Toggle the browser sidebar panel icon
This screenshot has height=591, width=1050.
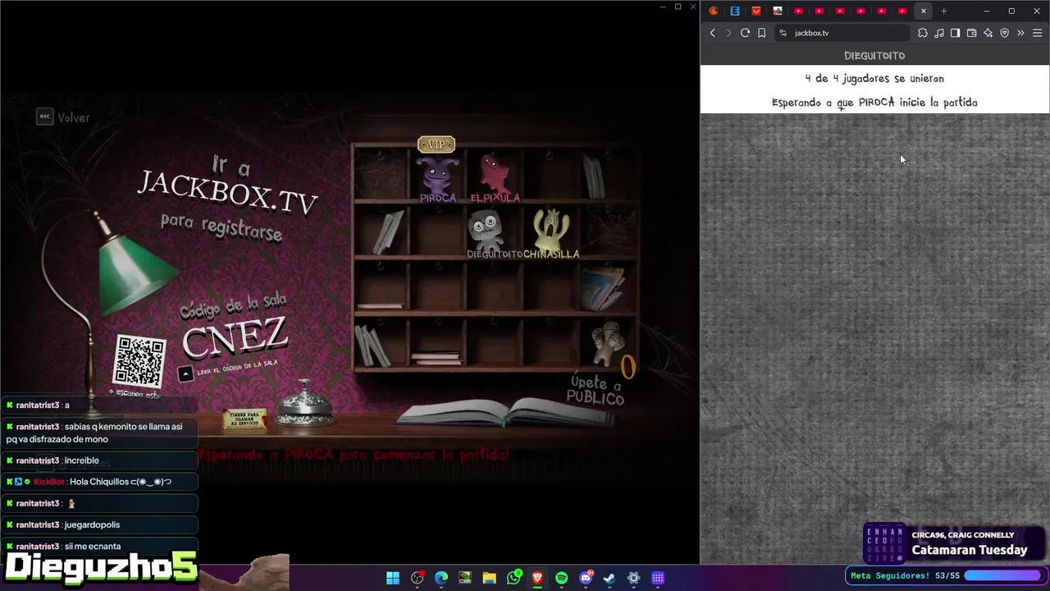955,33
